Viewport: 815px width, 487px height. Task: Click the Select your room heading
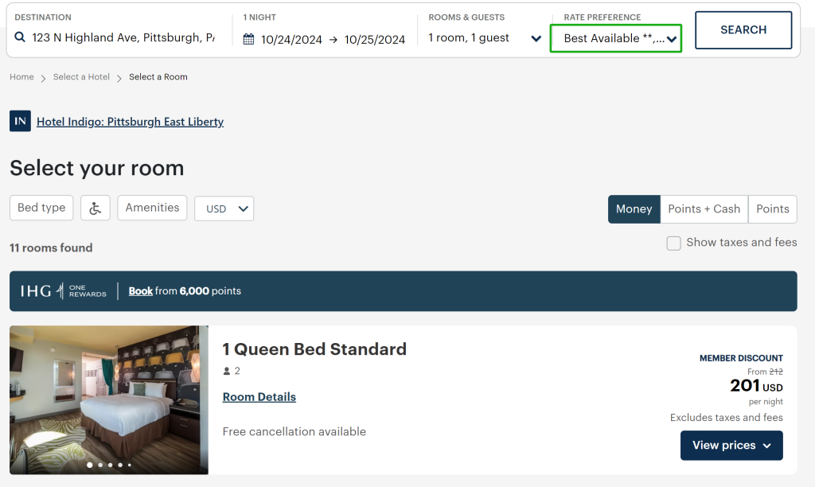click(x=96, y=169)
